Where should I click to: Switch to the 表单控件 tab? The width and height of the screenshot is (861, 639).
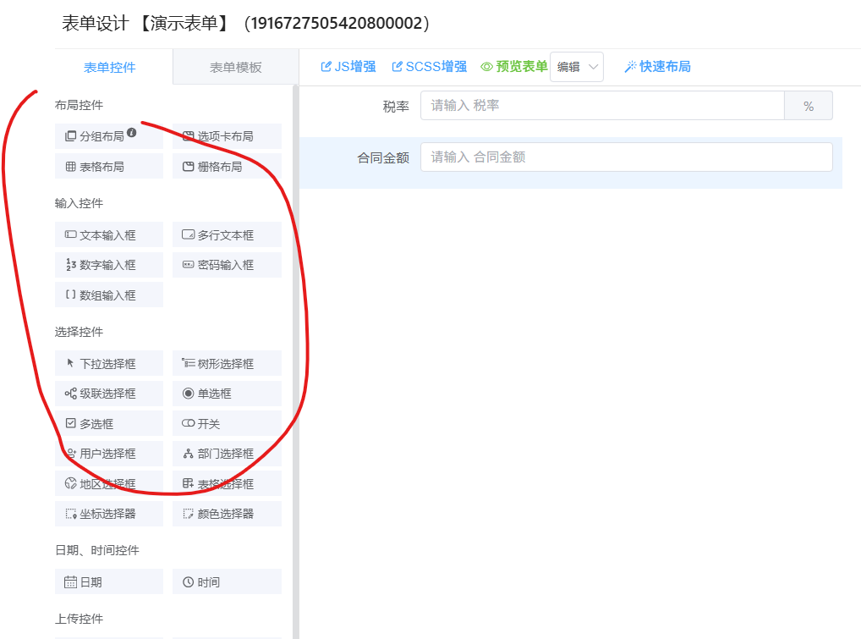(x=110, y=68)
